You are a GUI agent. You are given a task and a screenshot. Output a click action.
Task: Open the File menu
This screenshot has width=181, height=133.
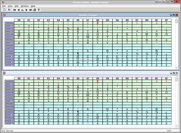(4, 6)
